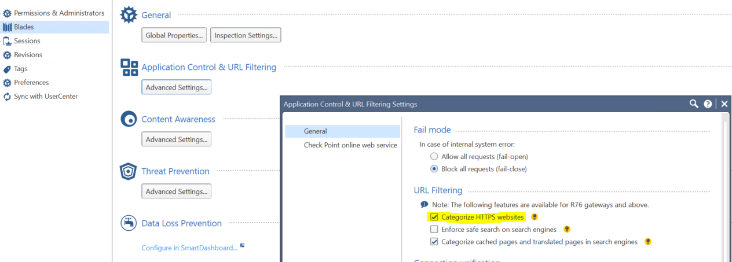Click hint bulb beside Categorize cached pages
Screen dimensions: 732x262
[648, 242]
